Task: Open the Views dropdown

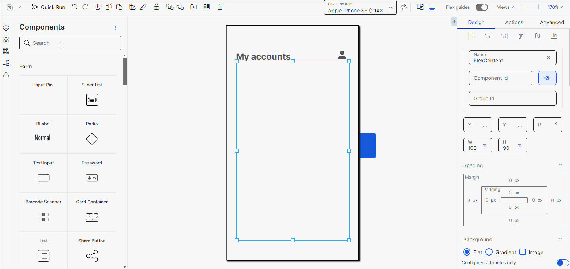Action: (505, 7)
